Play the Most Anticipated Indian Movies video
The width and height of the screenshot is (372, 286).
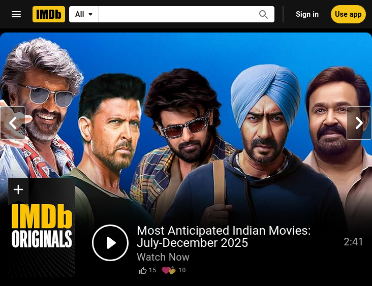pos(110,243)
